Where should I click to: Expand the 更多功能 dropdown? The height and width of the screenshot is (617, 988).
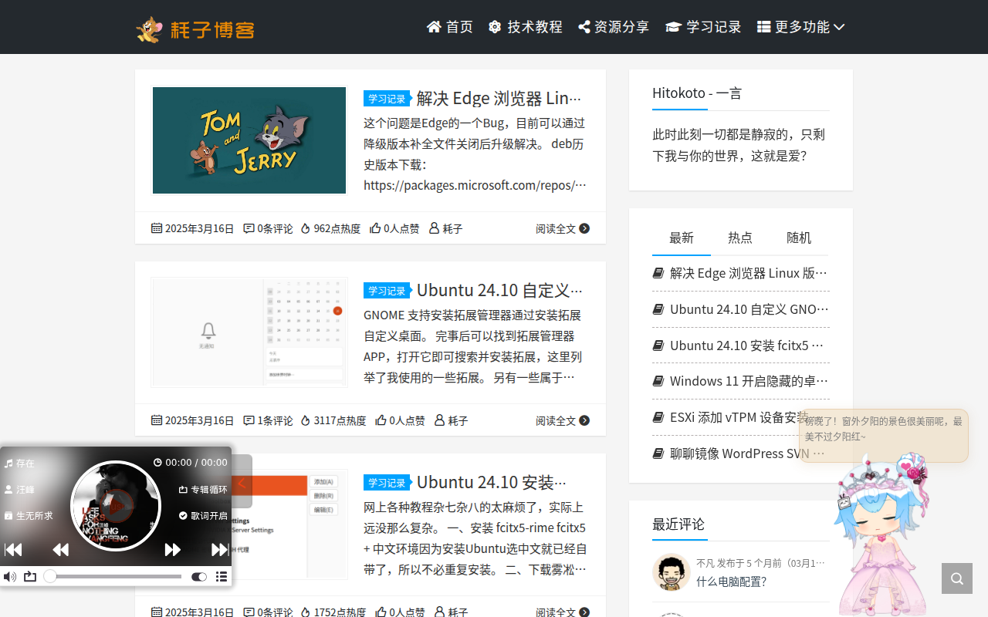pyautogui.click(x=801, y=27)
